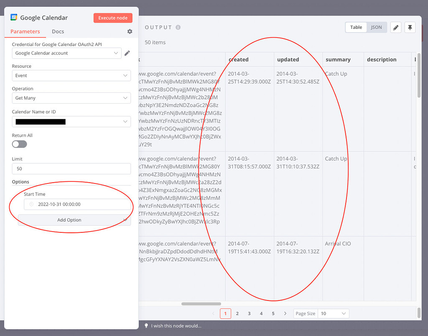Open the Page Size dropdown

click(x=333, y=313)
